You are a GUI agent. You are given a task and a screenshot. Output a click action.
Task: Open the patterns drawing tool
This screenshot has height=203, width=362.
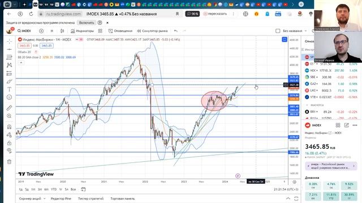pyautogui.click(x=9, y=65)
